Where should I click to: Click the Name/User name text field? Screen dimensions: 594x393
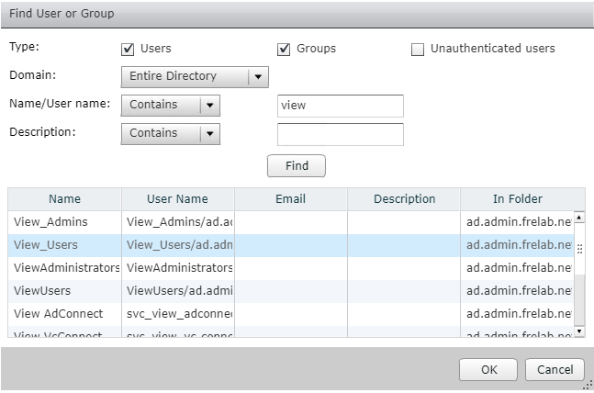point(340,106)
